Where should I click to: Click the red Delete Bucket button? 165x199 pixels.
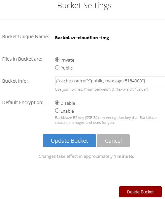pos(140,192)
